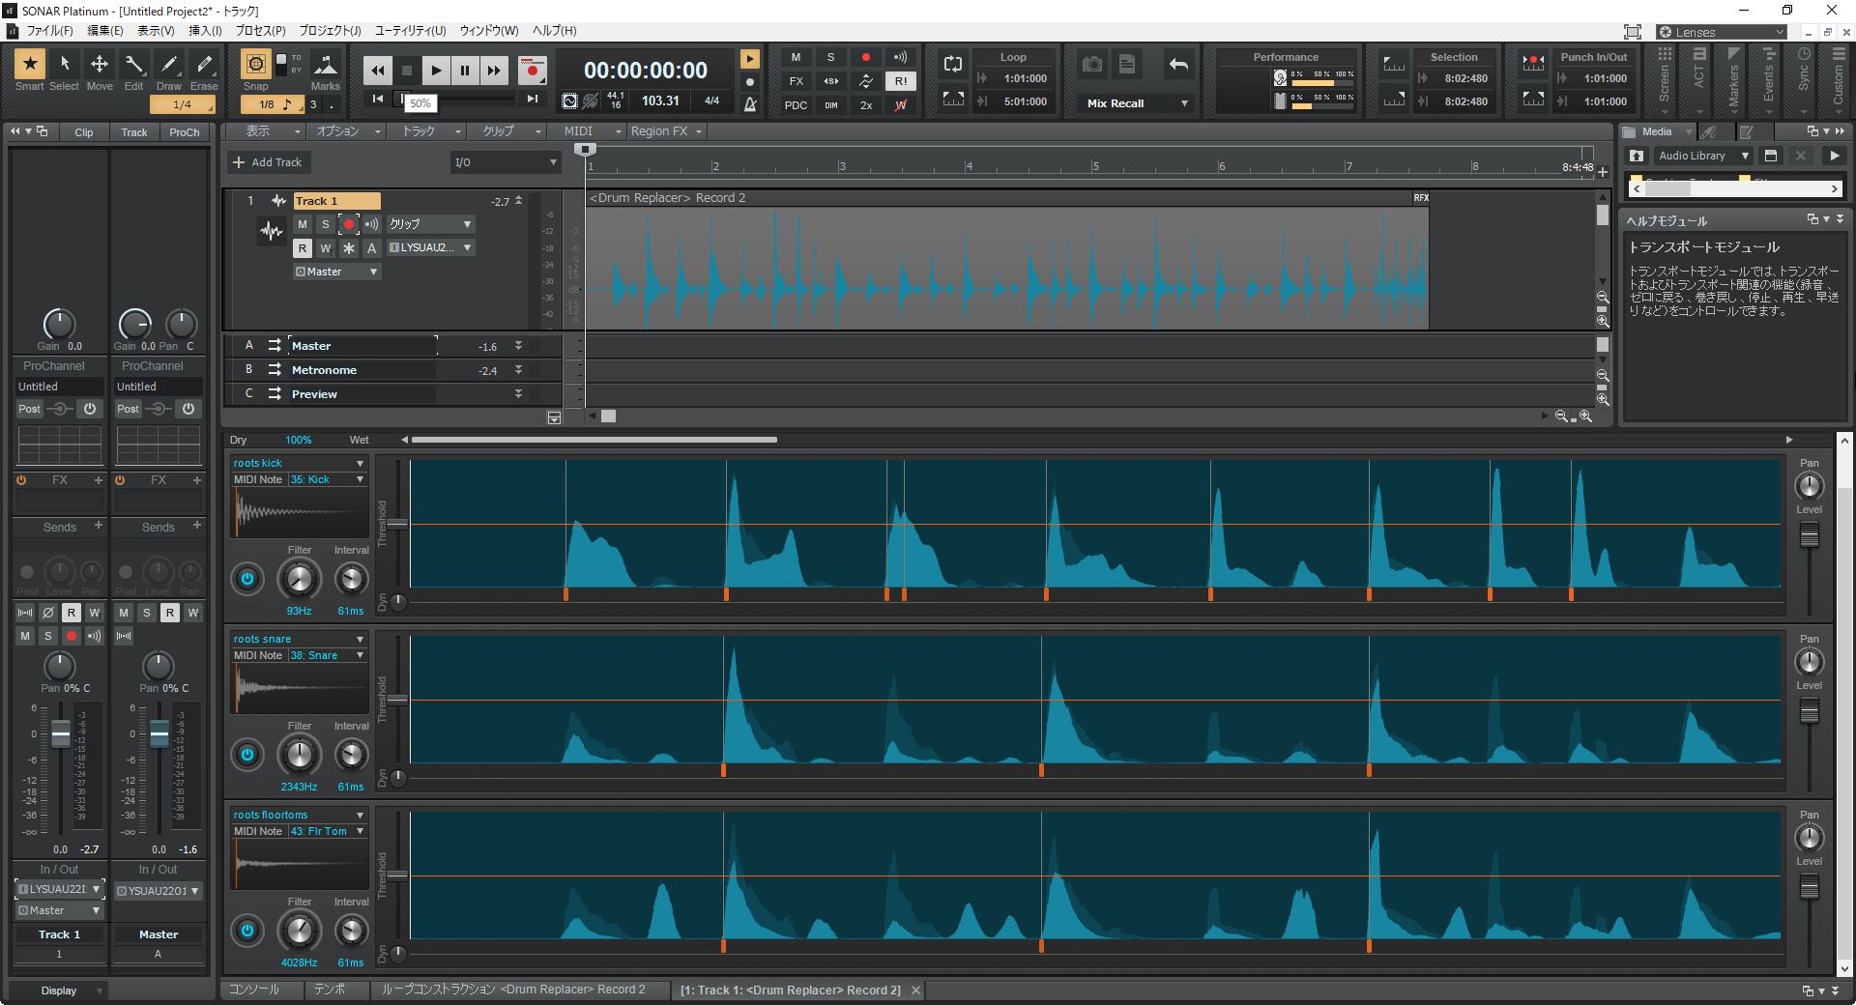Open the ヘルプ(H) menu
Screen dimensions: 1856x1005
coord(555,31)
